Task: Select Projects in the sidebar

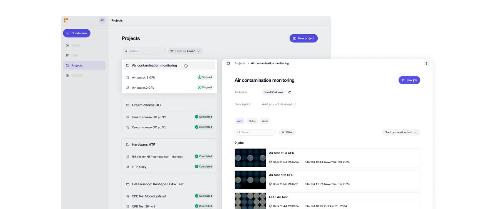Action: [84, 65]
